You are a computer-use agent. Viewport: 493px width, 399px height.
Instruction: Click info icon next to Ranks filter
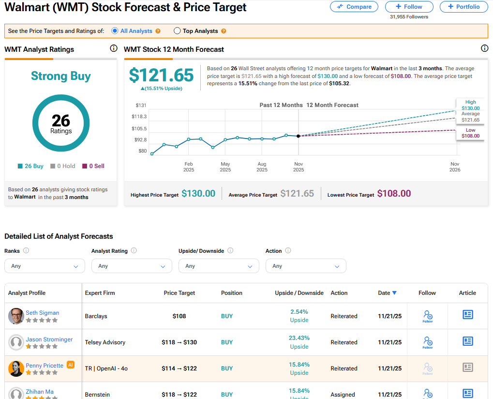pos(26,251)
